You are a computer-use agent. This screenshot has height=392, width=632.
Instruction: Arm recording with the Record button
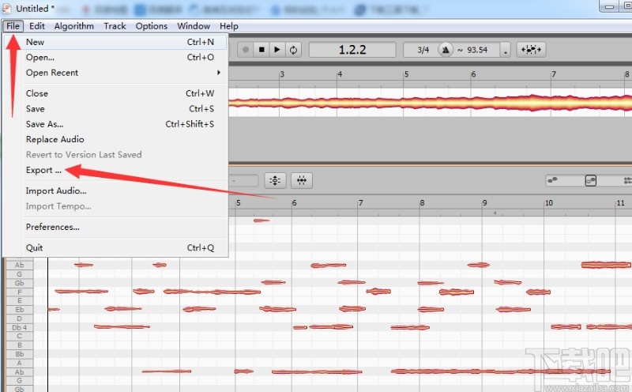tap(246, 50)
